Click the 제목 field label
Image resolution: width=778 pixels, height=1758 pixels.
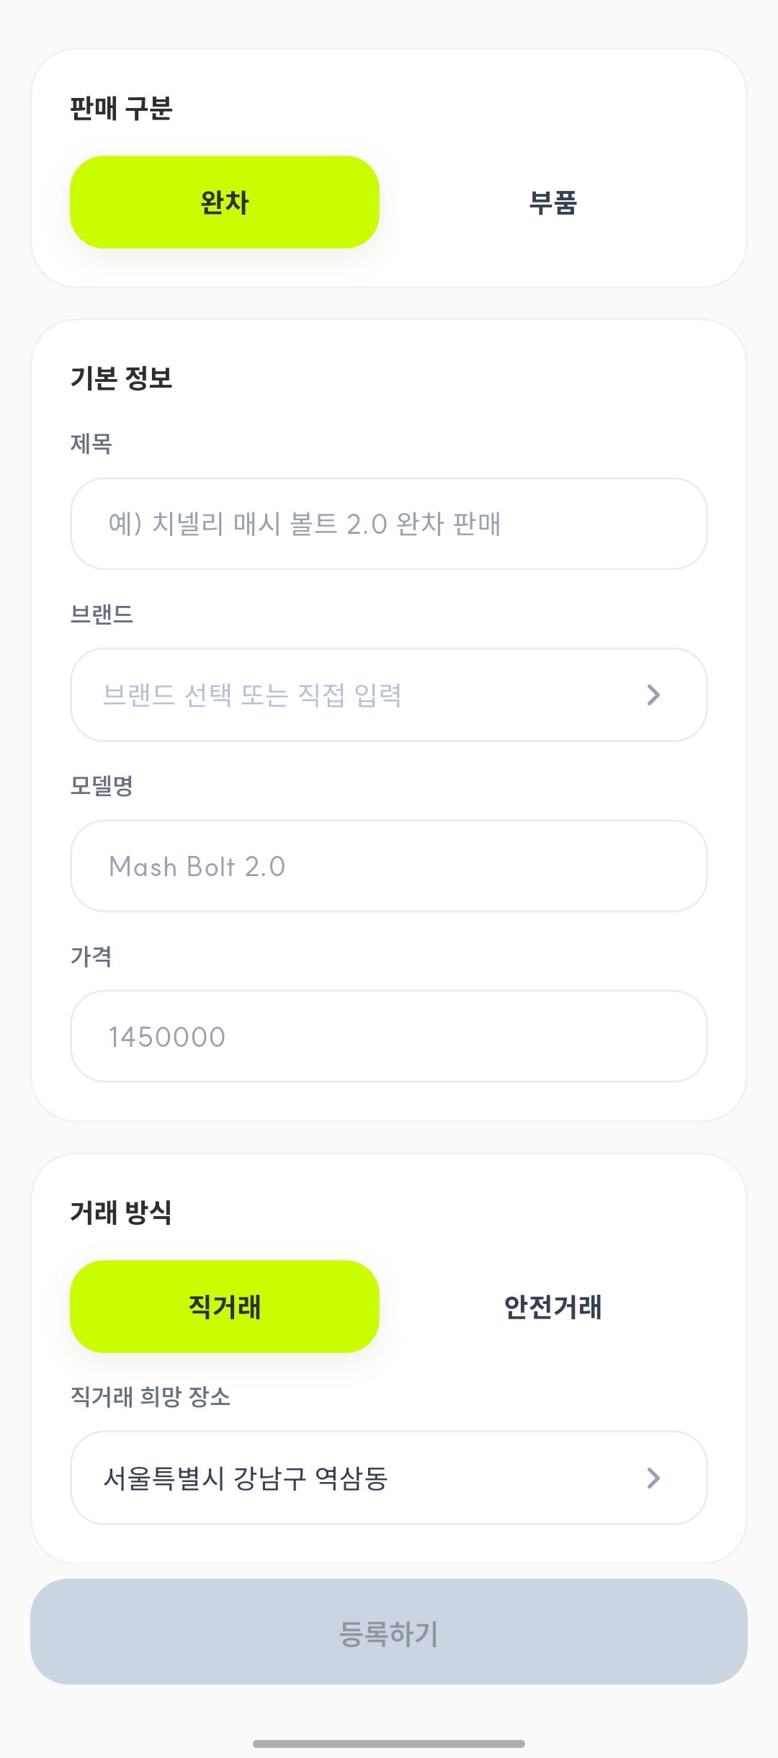click(x=91, y=443)
